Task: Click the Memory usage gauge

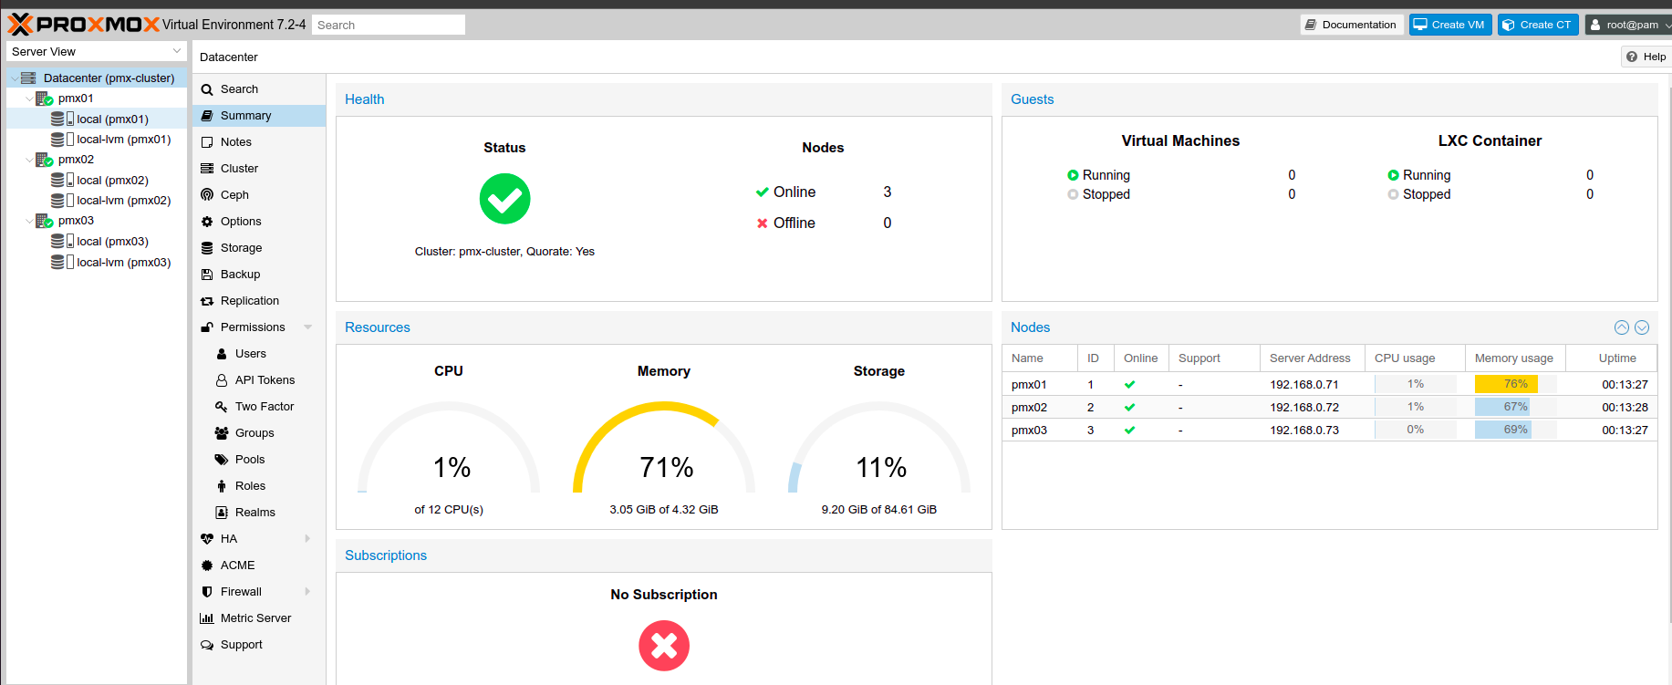Action: click(664, 447)
